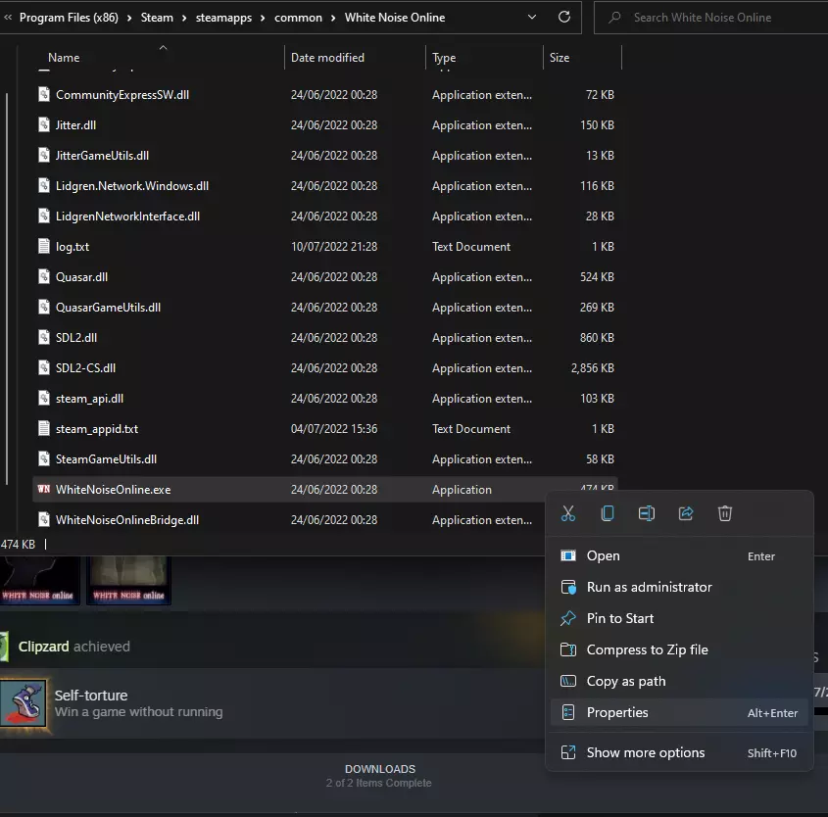Click the log.txt text document icon
This screenshot has height=817, width=828.
(x=43, y=247)
